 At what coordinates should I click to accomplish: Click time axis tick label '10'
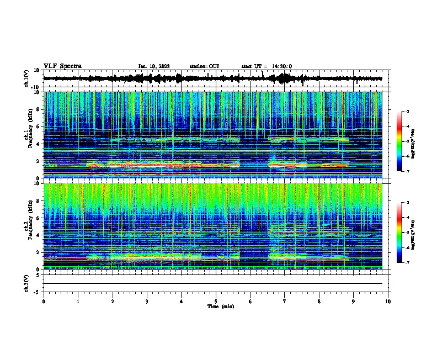388,301
